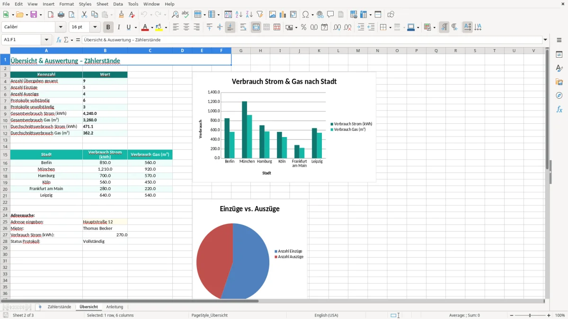568x319 pixels.
Task: Open the Font Name dropdown
Action: (61, 27)
